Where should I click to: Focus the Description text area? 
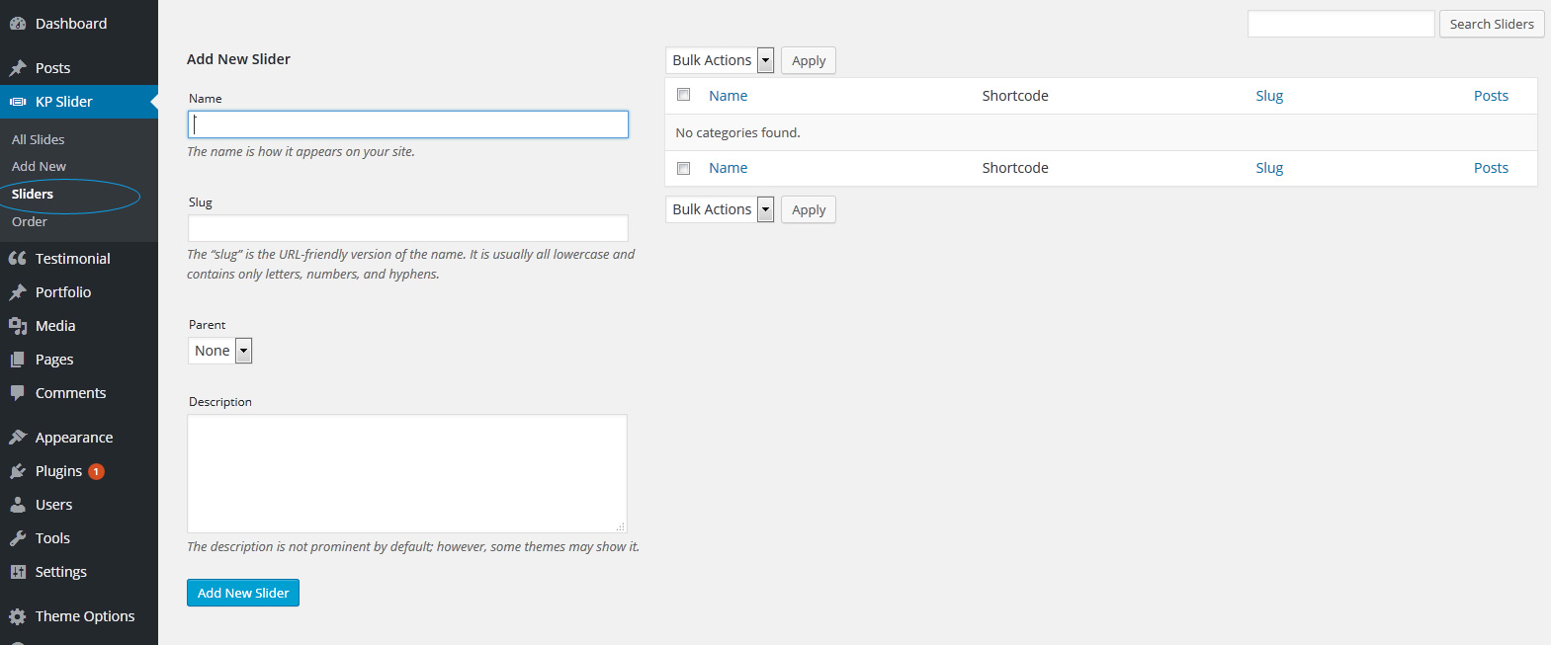pyautogui.click(x=406, y=473)
